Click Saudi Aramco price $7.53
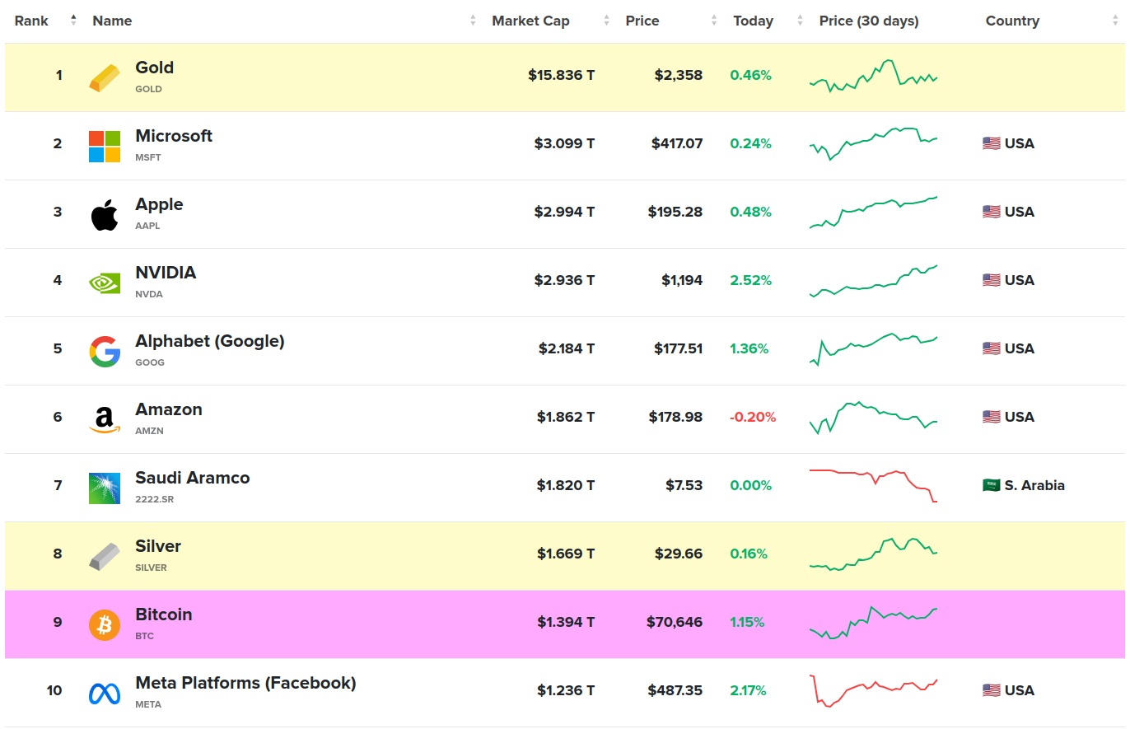 coord(684,485)
